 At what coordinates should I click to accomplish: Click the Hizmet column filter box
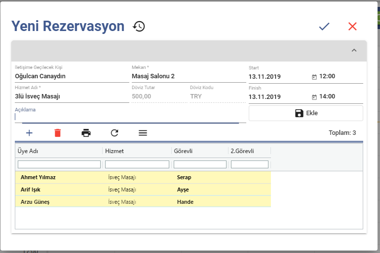coord(137,164)
